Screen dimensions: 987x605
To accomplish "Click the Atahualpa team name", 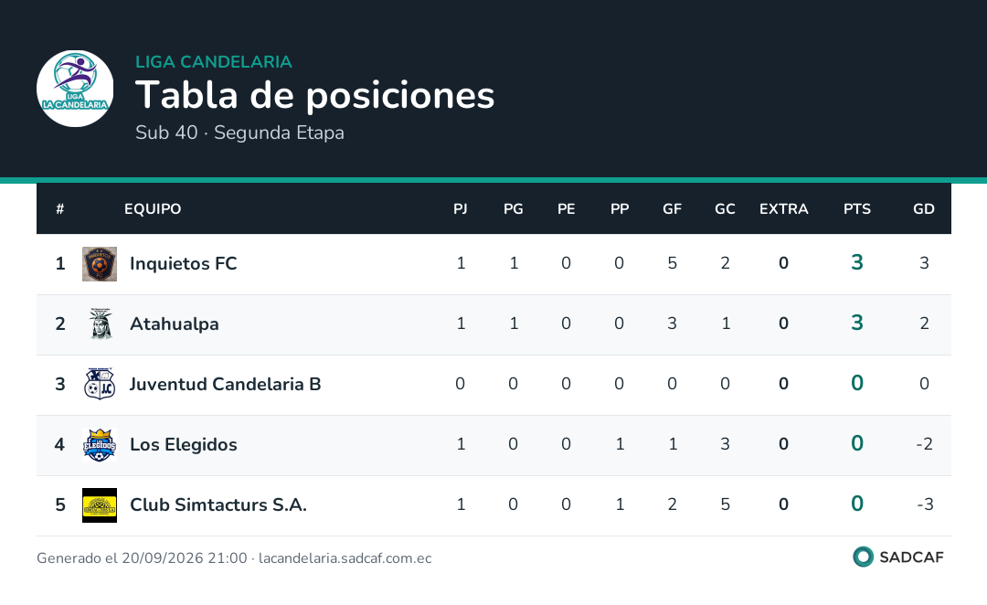I will point(175,324).
